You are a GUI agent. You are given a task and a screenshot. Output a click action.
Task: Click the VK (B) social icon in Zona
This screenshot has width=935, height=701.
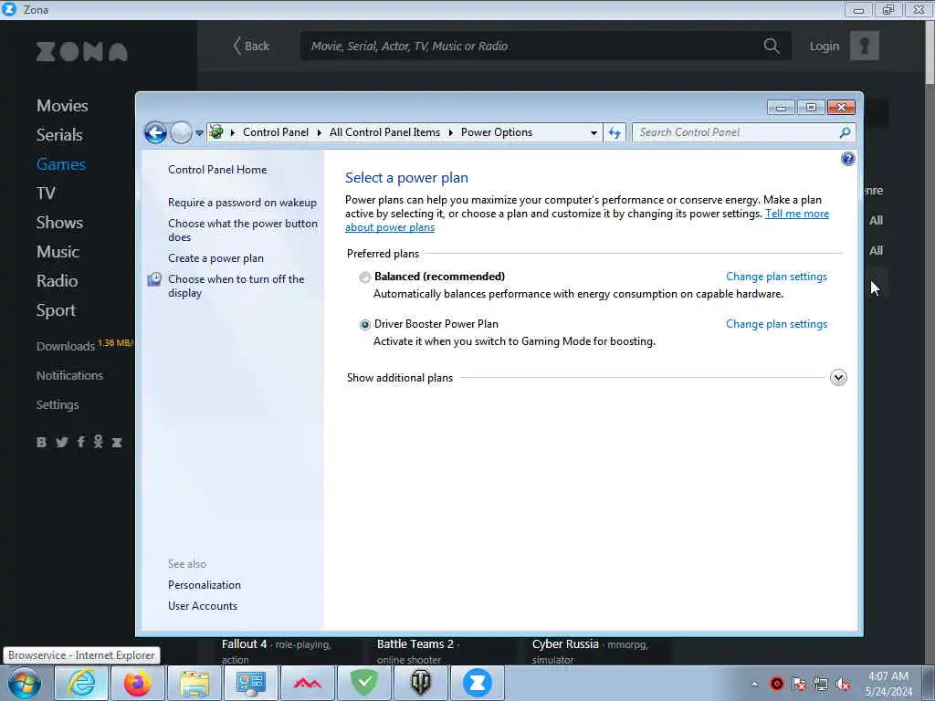pyautogui.click(x=41, y=443)
